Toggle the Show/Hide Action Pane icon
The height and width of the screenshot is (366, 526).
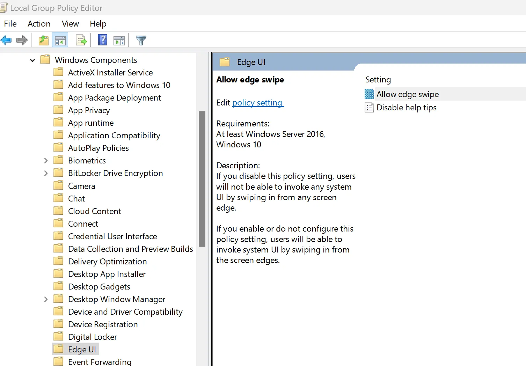119,41
